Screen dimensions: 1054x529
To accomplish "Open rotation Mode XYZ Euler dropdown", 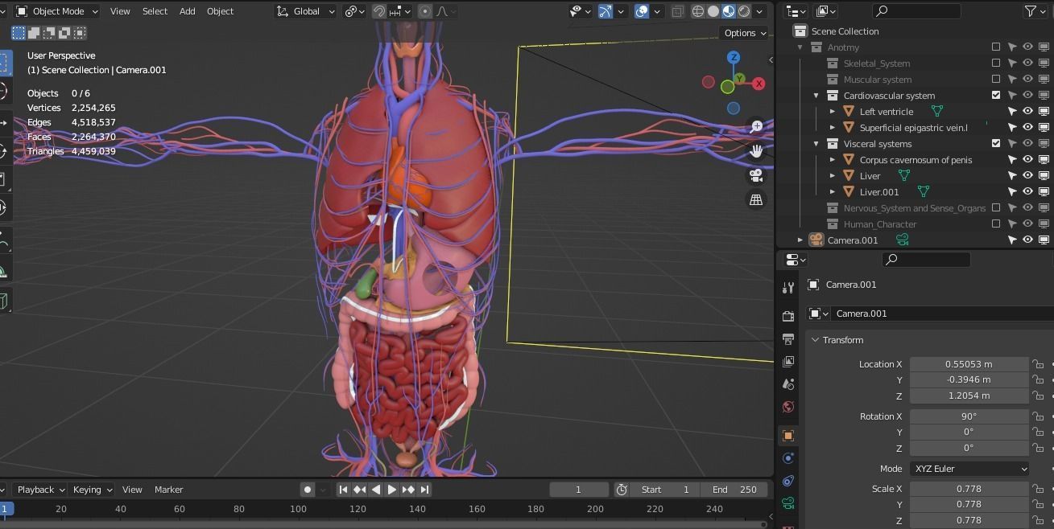I will click(x=970, y=469).
